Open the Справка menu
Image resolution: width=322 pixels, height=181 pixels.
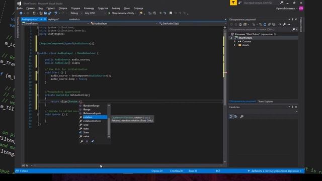coord(138,8)
